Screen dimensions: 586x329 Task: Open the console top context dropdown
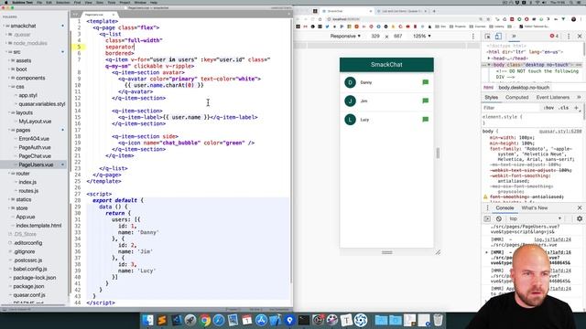pyautogui.click(x=535, y=219)
